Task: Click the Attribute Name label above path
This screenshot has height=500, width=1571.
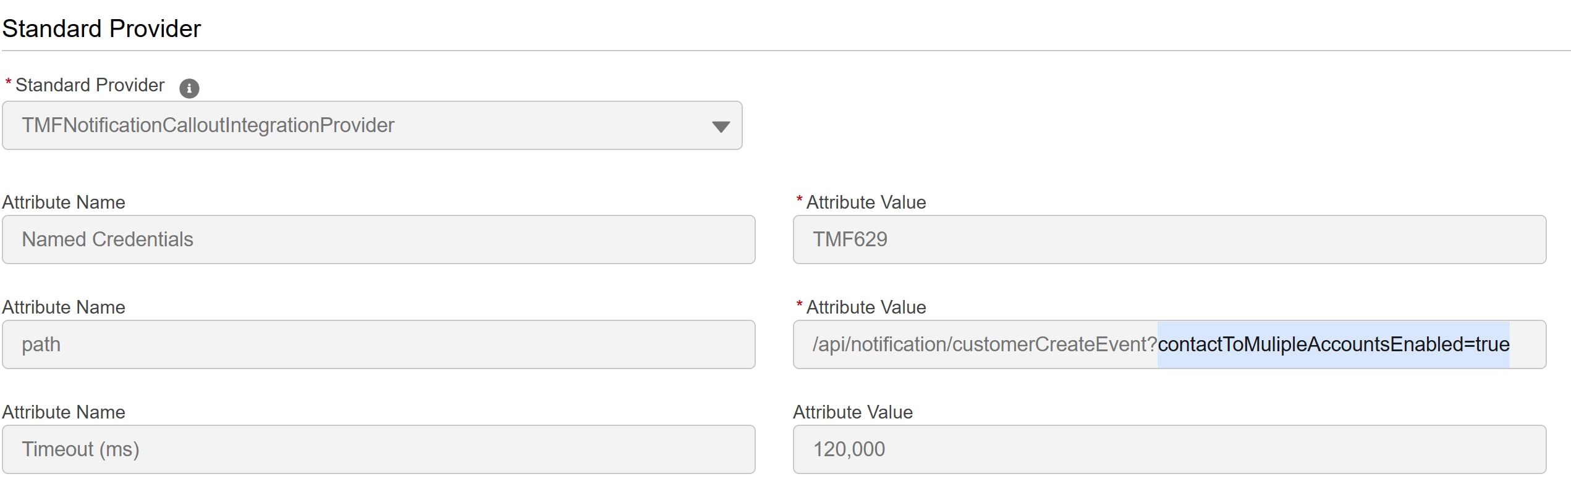Action: pyautogui.click(x=64, y=307)
